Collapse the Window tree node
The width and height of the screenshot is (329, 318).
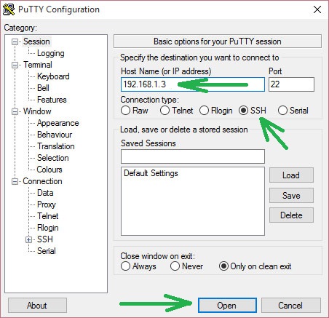[x=15, y=111]
